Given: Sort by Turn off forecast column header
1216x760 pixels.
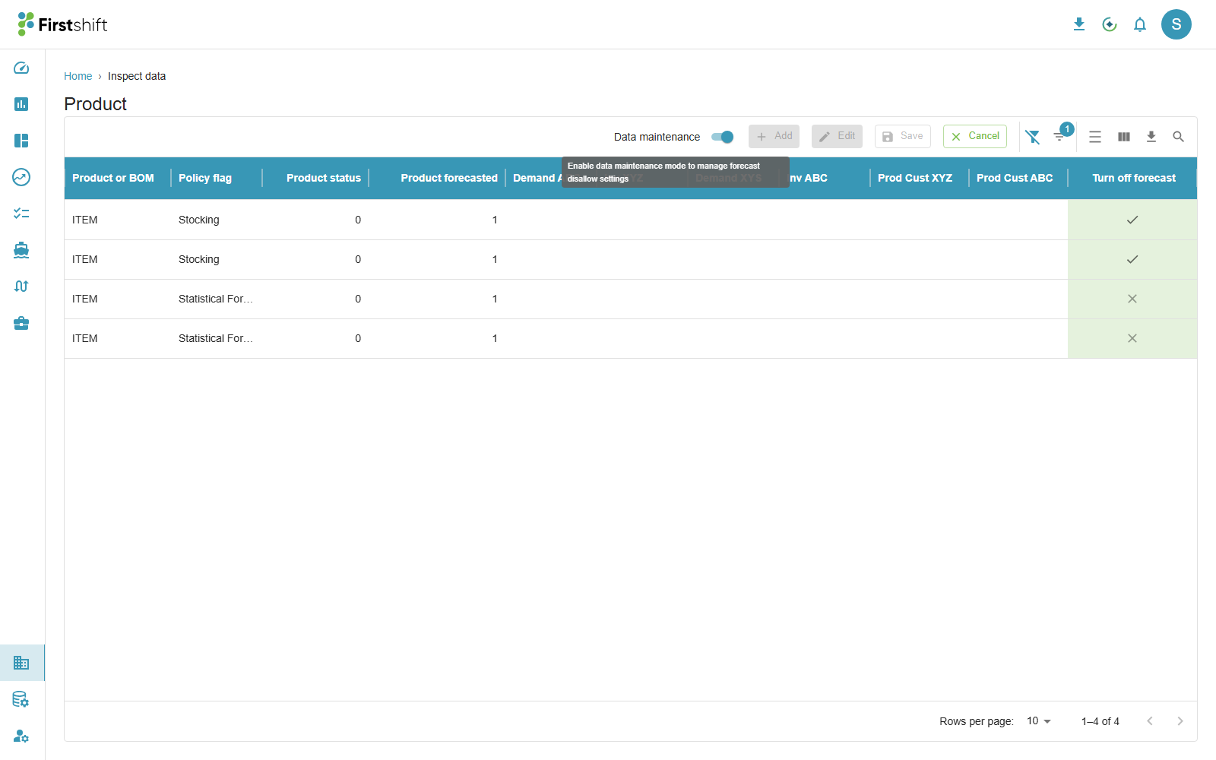Looking at the screenshot, I should pyautogui.click(x=1134, y=178).
